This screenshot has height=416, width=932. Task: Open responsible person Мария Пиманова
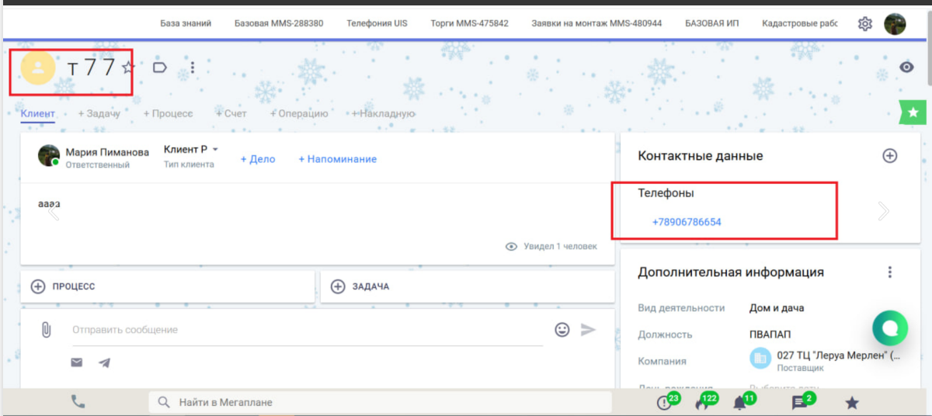pyautogui.click(x=107, y=152)
